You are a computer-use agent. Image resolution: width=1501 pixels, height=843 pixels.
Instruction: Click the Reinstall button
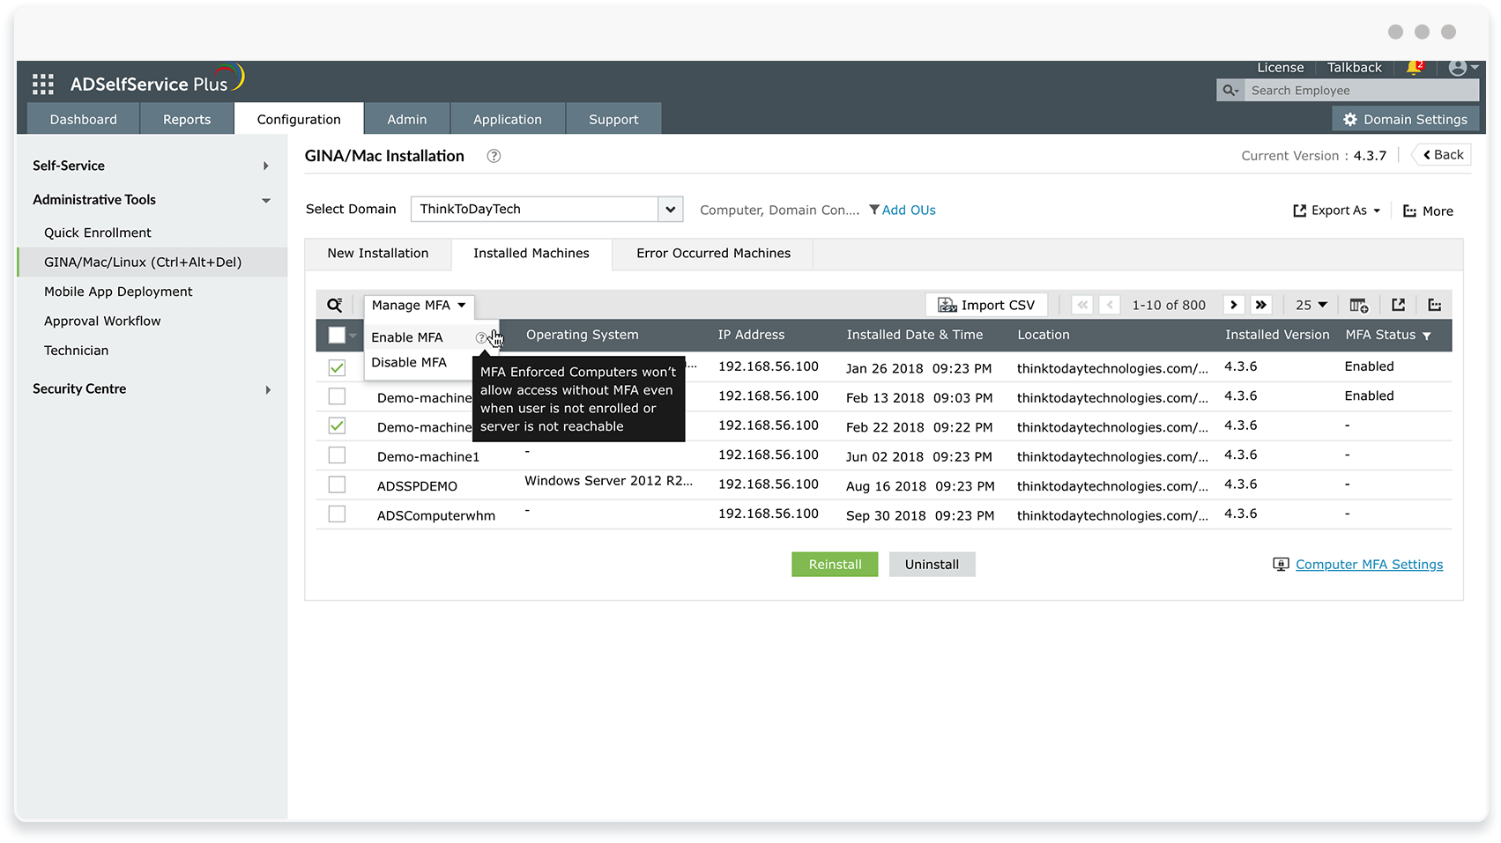[x=834, y=564]
